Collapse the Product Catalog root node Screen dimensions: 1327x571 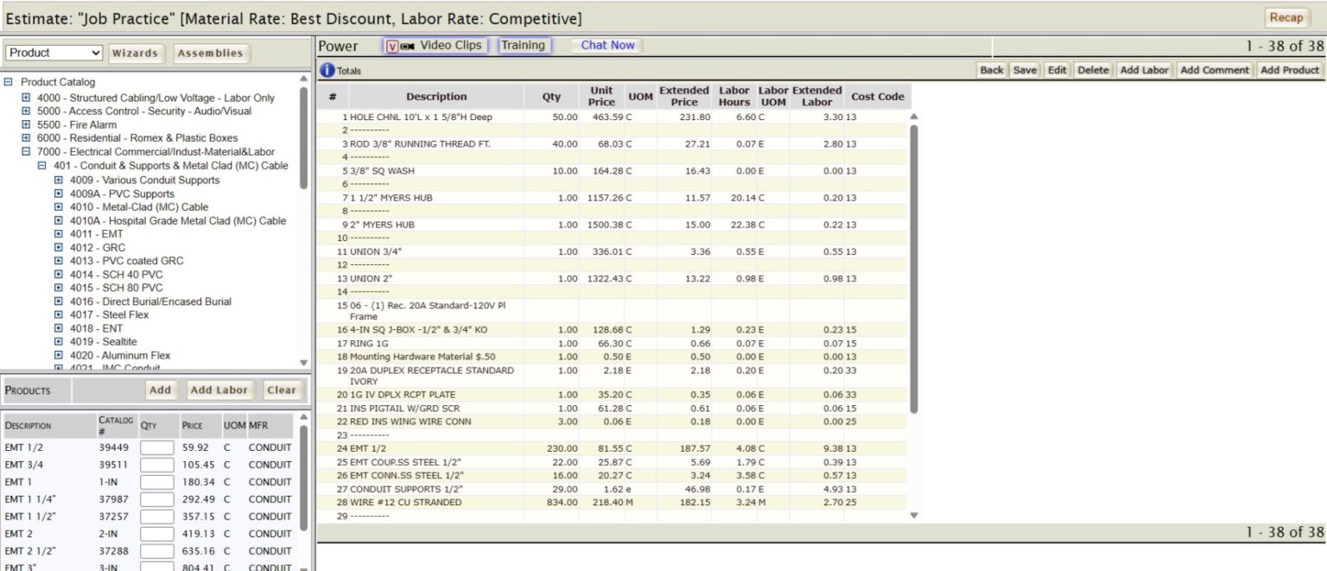click(x=8, y=81)
